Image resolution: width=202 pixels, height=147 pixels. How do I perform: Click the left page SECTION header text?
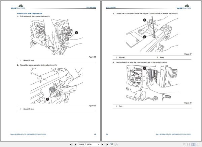pos(91,7)
